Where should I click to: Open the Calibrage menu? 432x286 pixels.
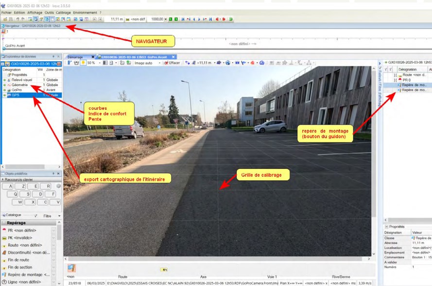(64, 12)
